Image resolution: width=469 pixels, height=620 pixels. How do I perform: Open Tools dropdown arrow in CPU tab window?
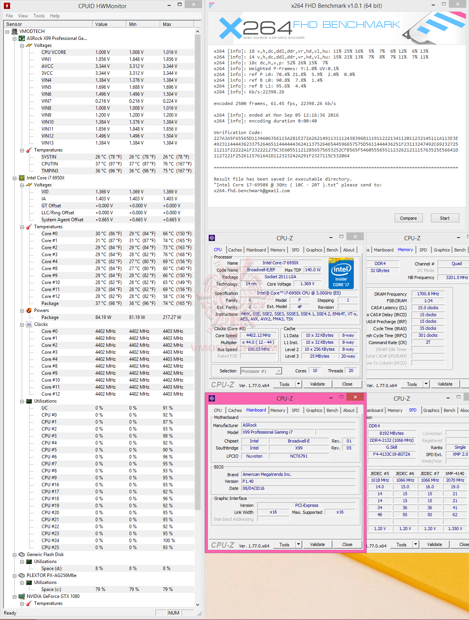click(298, 384)
